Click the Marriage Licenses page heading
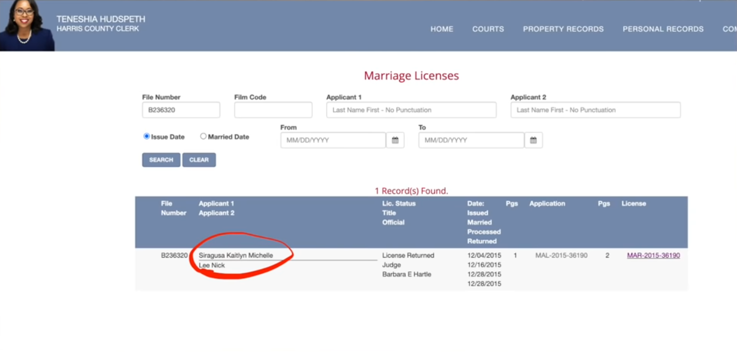Image resolution: width=737 pixels, height=352 pixels. tap(411, 76)
